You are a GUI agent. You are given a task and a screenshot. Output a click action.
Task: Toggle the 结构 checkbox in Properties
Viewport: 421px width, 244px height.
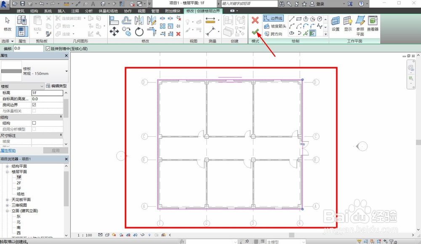(34, 123)
